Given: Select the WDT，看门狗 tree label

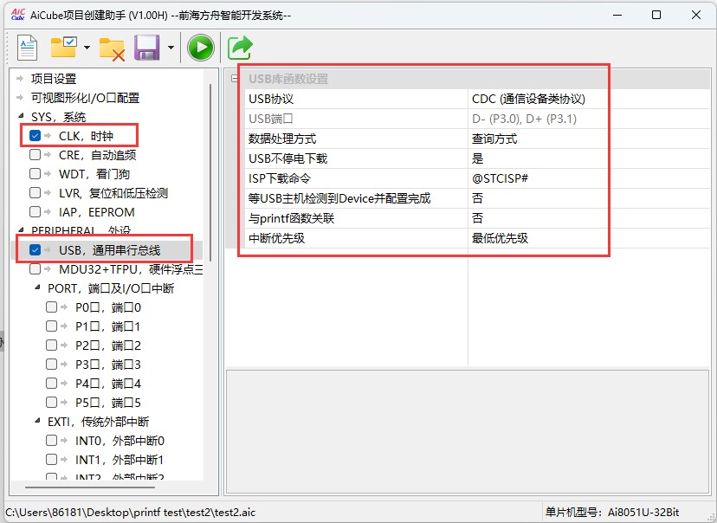Looking at the screenshot, I should 94,174.
